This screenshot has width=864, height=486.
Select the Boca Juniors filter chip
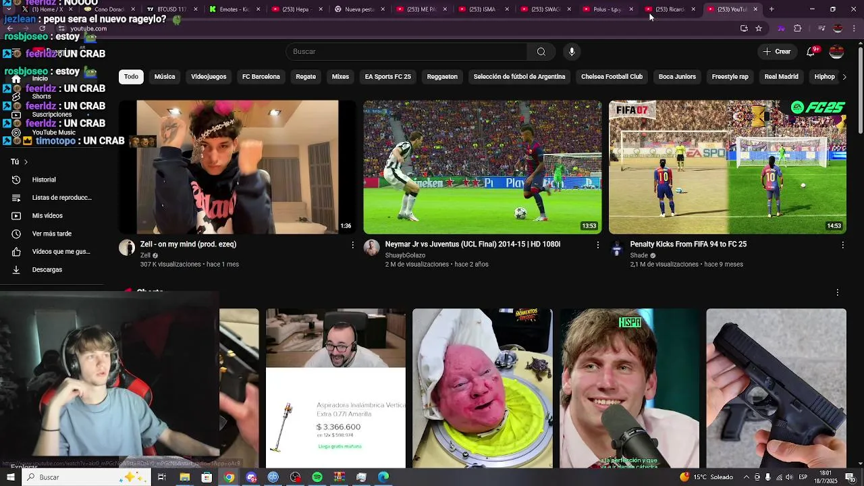coord(677,77)
